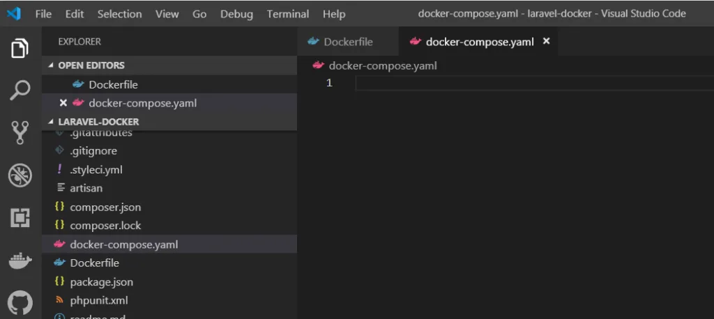Image resolution: width=714 pixels, height=319 pixels.
Task: Open the Source Control view
Action: pos(20,132)
